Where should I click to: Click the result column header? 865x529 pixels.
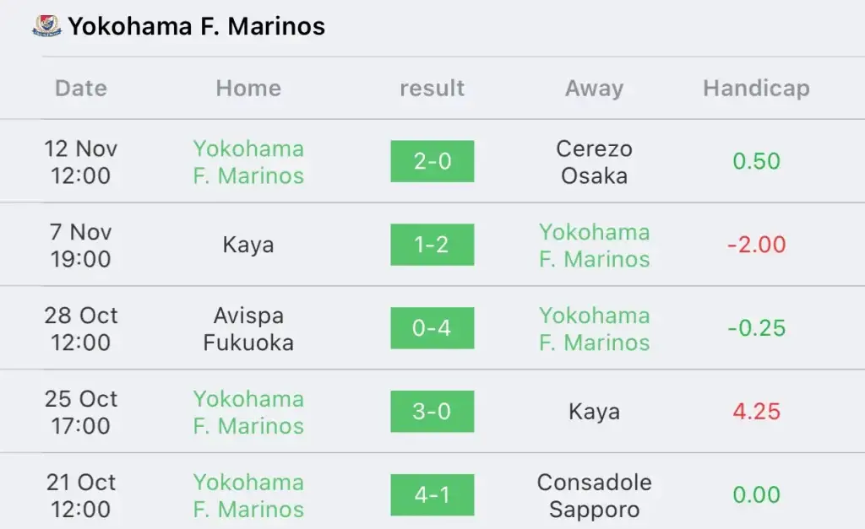[432, 88]
